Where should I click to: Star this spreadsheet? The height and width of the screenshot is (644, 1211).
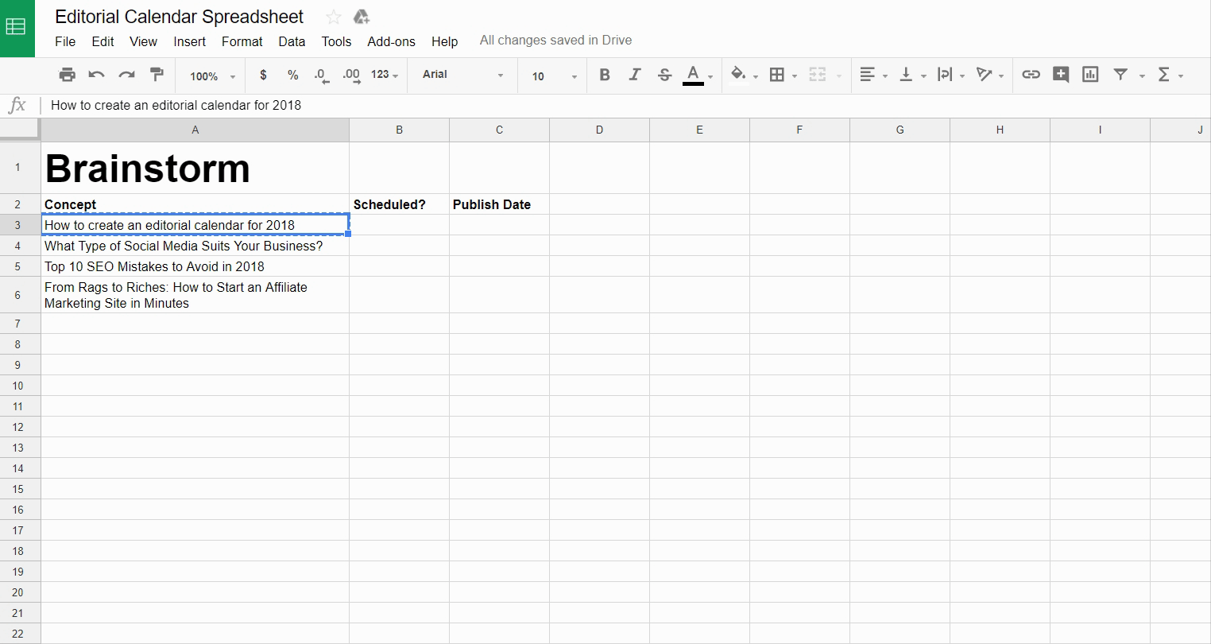[334, 17]
